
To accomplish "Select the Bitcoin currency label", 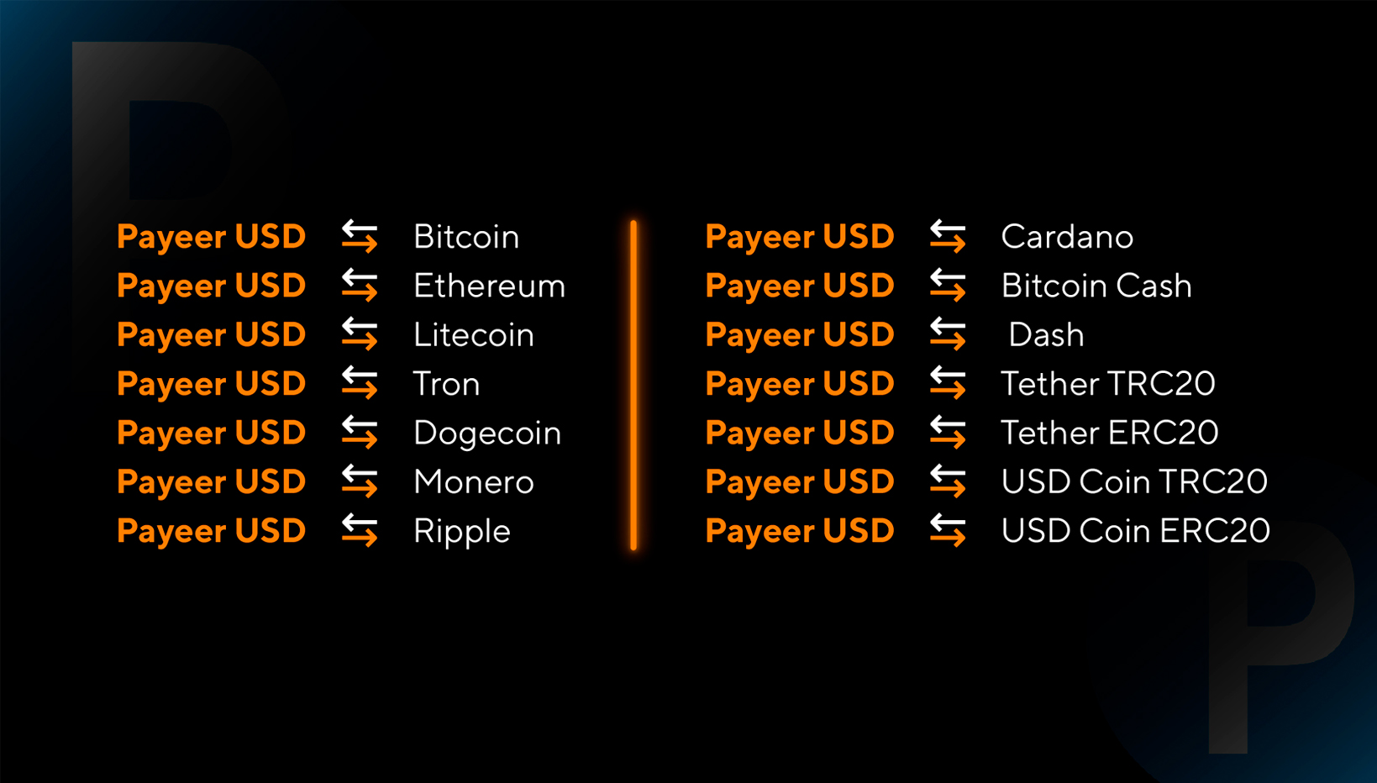I will pos(466,237).
